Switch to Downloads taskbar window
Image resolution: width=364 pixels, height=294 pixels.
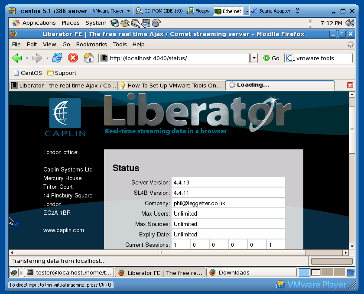pyautogui.click(x=251, y=272)
